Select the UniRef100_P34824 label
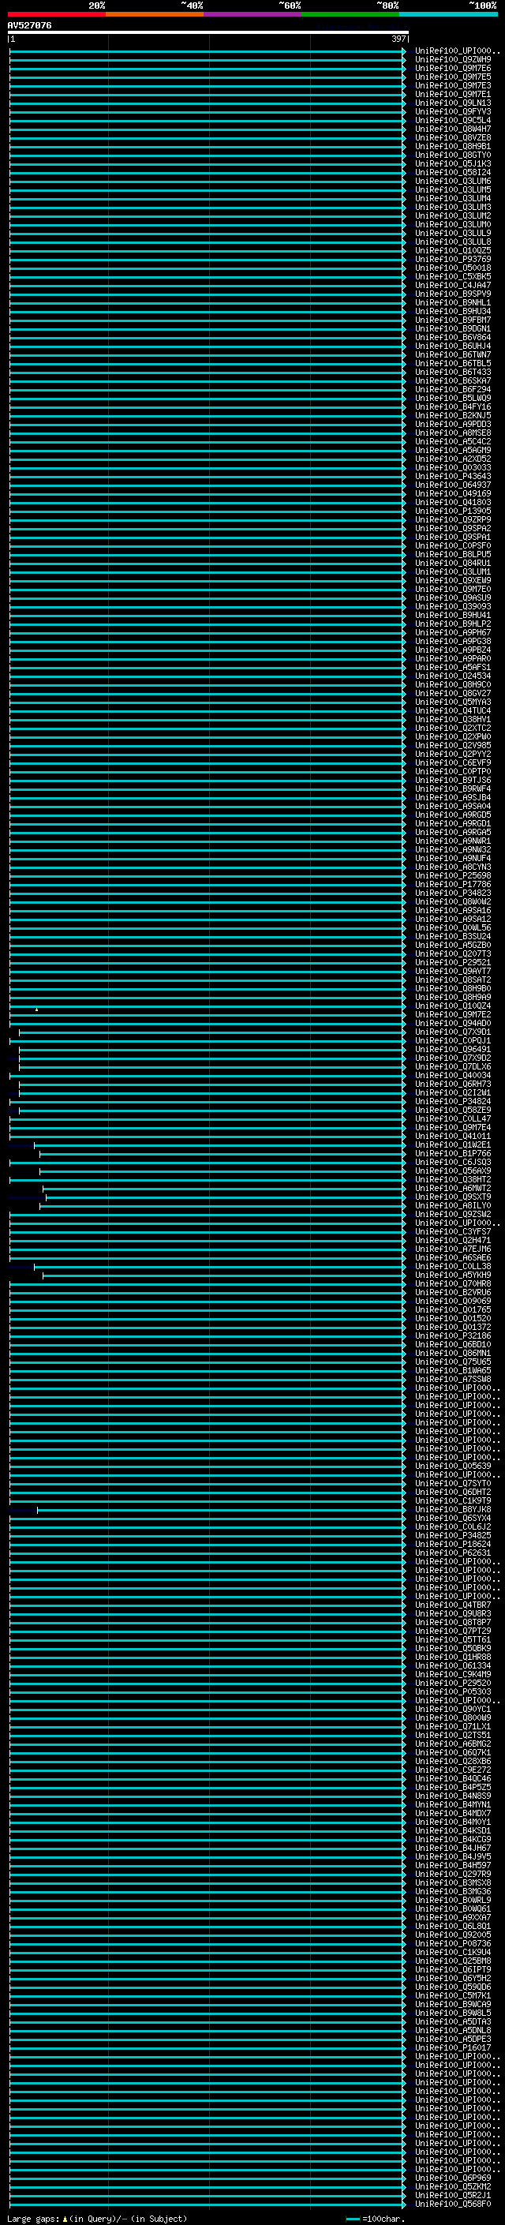Screen dimensions: 505x2225 coord(452,1101)
